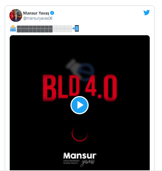Click the dark filled portion of progress bar text
The image size is (162, 171).
[x=35, y=29]
